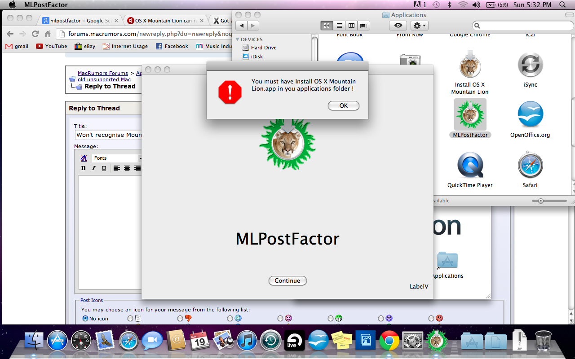The image size is (575, 359).
Task: Open Finder from the Dock
Action: pos(34,341)
